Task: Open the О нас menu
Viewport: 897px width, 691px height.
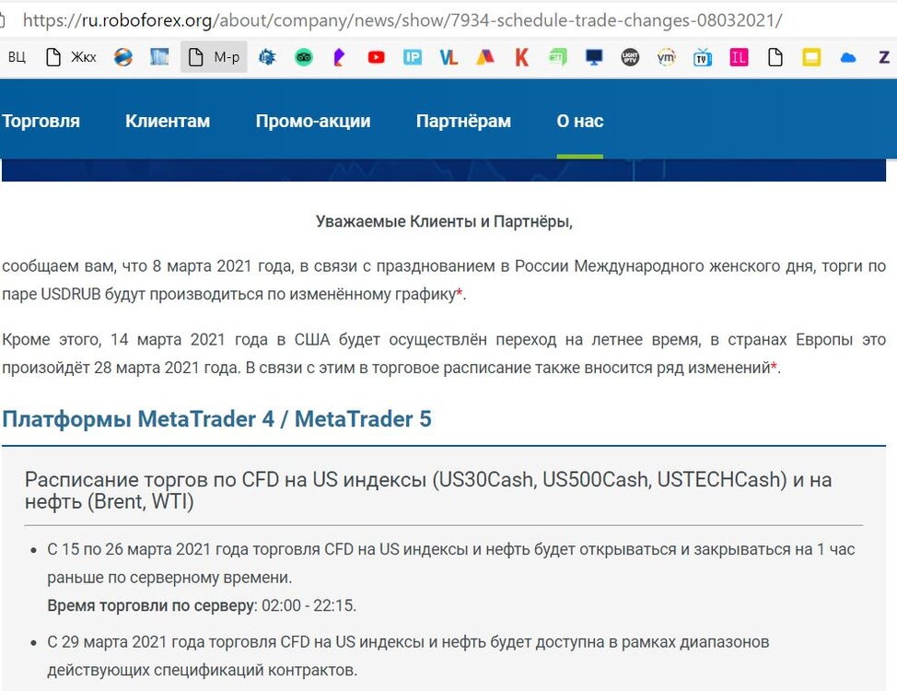Action: (580, 121)
